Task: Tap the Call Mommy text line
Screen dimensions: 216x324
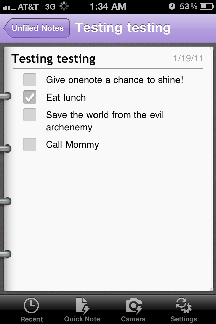Action: [x=72, y=145]
